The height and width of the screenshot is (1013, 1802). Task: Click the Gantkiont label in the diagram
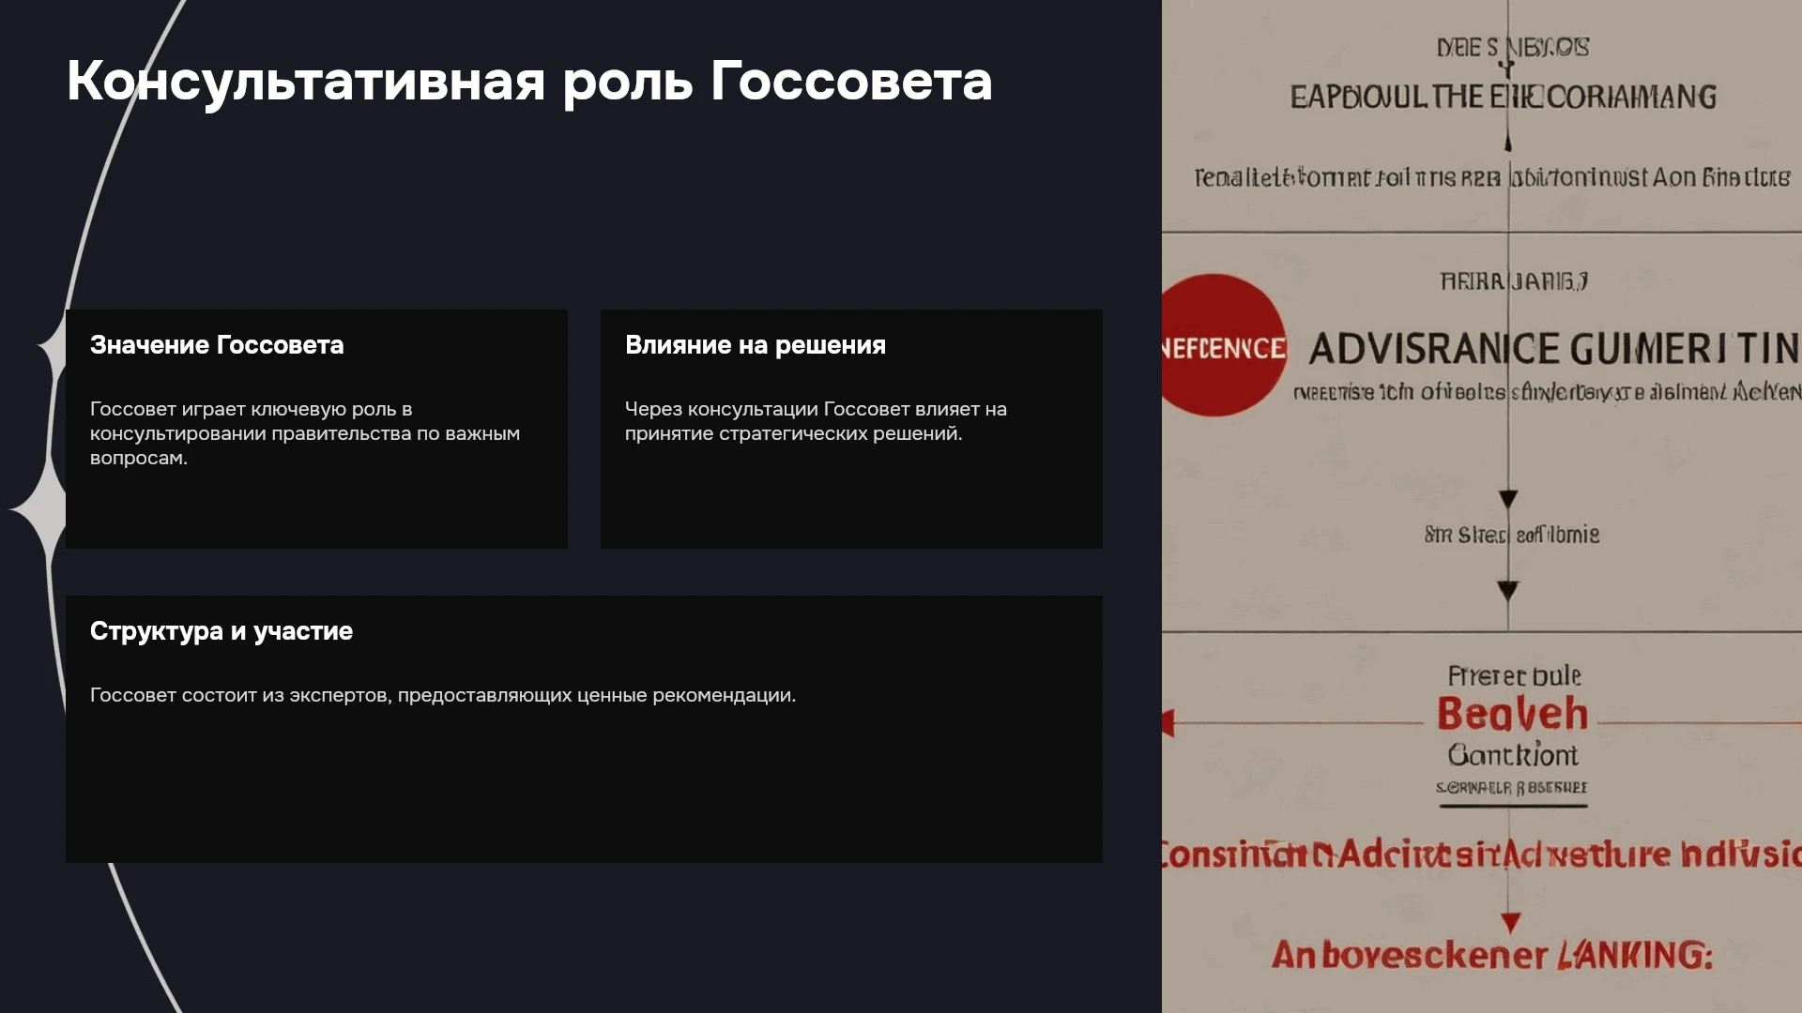click(x=1512, y=755)
